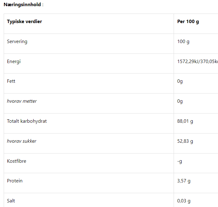Click the 100 g serving value
The height and width of the screenshot is (207, 218).
coord(183,42)
